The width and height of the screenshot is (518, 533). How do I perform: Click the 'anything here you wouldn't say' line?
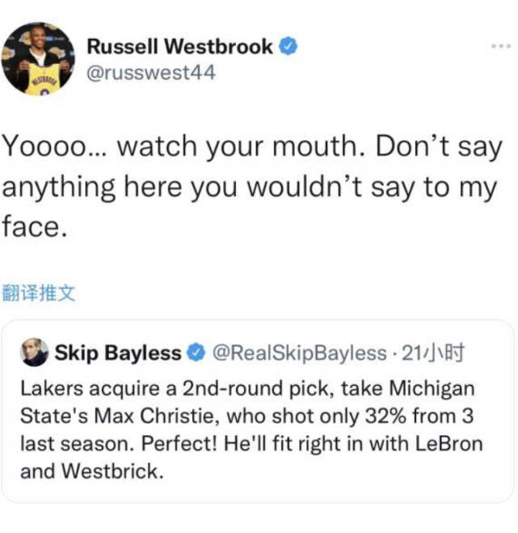coord(250,188)
